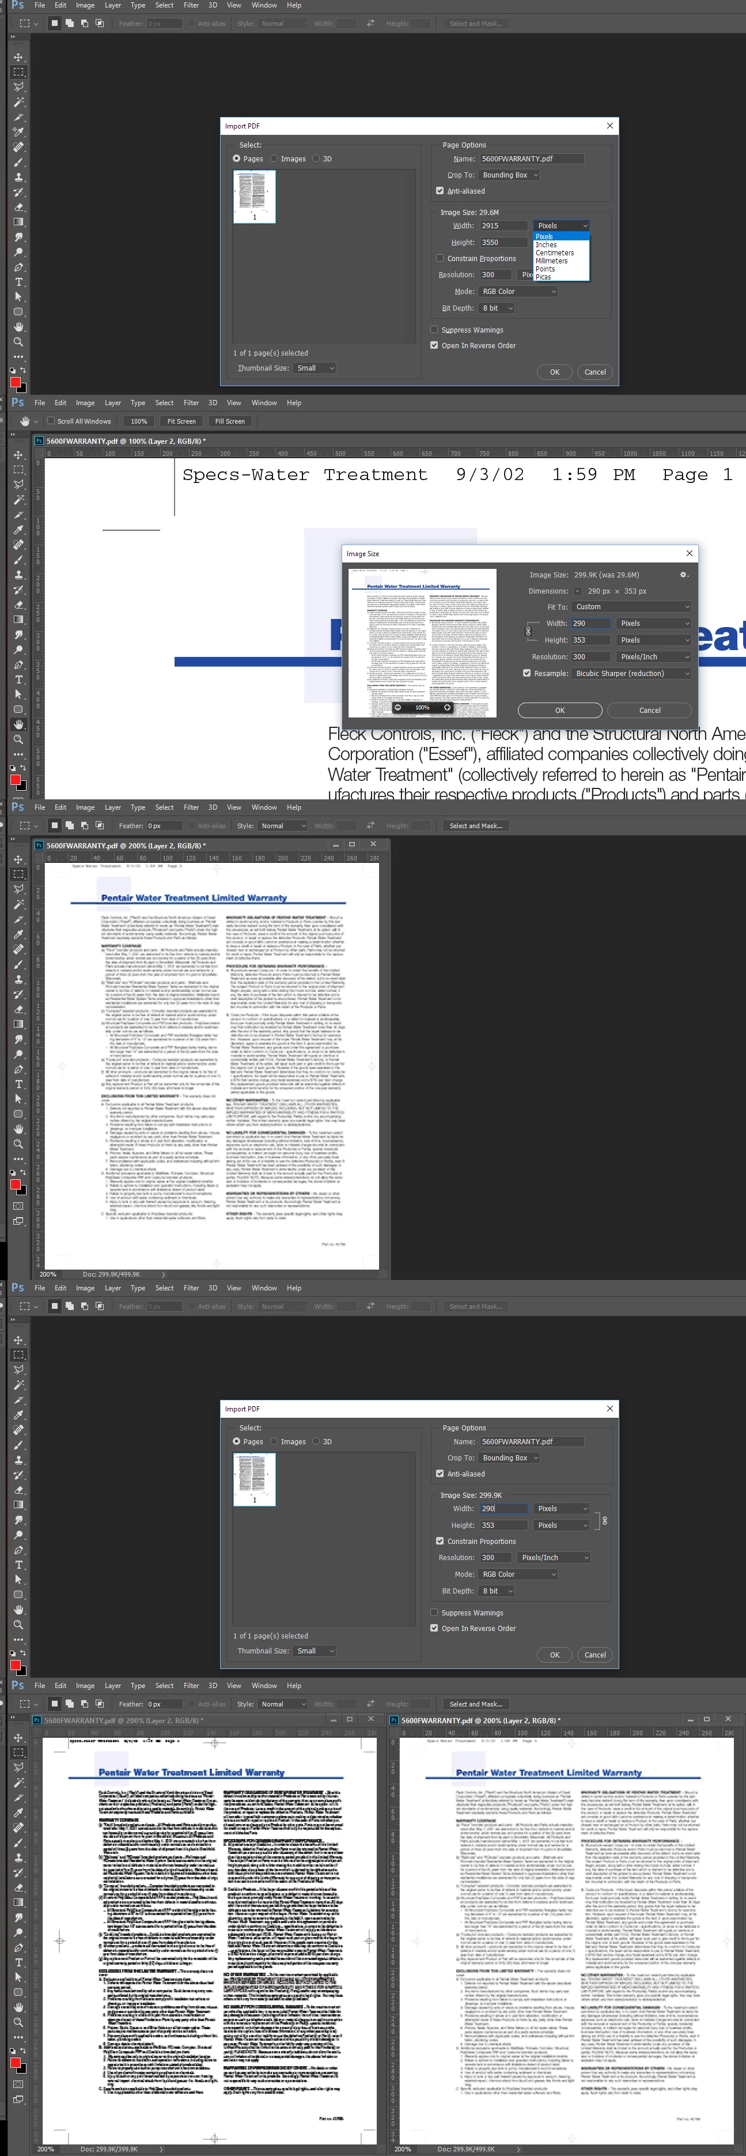Select Dodge tool in single 200% document window
Image resolution: width=746 pixels, height=2156 pixels.
[x=18, y=1054]
